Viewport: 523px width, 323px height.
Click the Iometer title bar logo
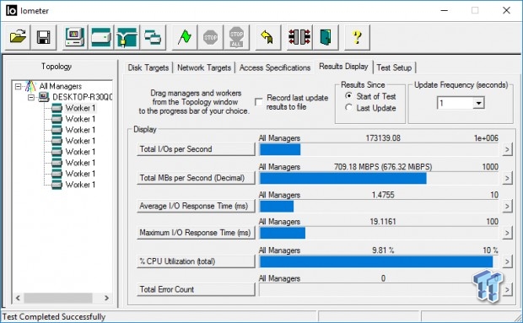click(x=11, y=11)
